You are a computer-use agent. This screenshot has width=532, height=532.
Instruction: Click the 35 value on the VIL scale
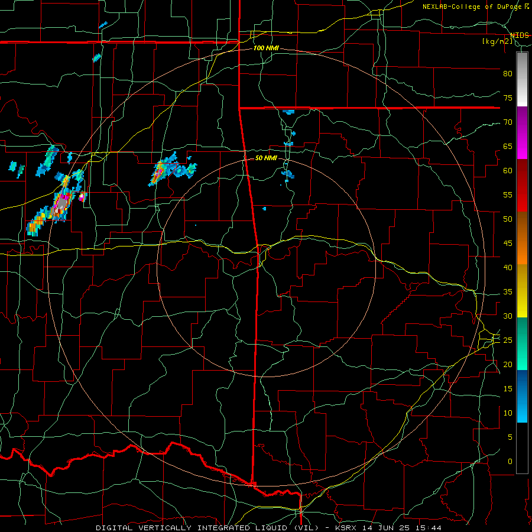tap(508, 292)
